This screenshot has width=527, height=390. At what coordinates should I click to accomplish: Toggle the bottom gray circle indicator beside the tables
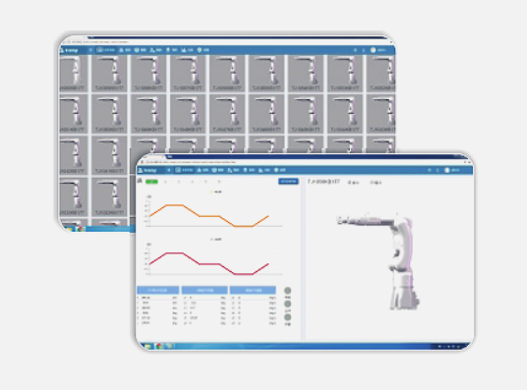click(x=288, y=317)
